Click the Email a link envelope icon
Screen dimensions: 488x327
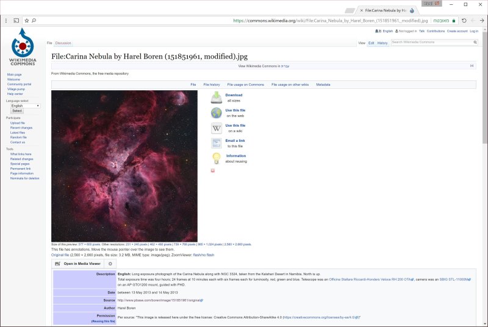pyautogui.click(x=217, y=143)
